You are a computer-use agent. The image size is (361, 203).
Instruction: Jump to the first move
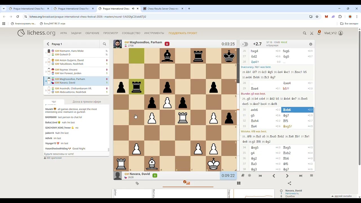click(x=260, y=176)
